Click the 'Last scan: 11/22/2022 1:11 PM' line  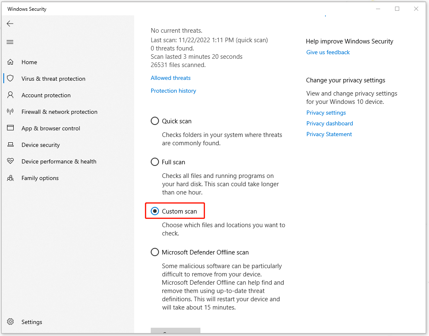(209, 40)
